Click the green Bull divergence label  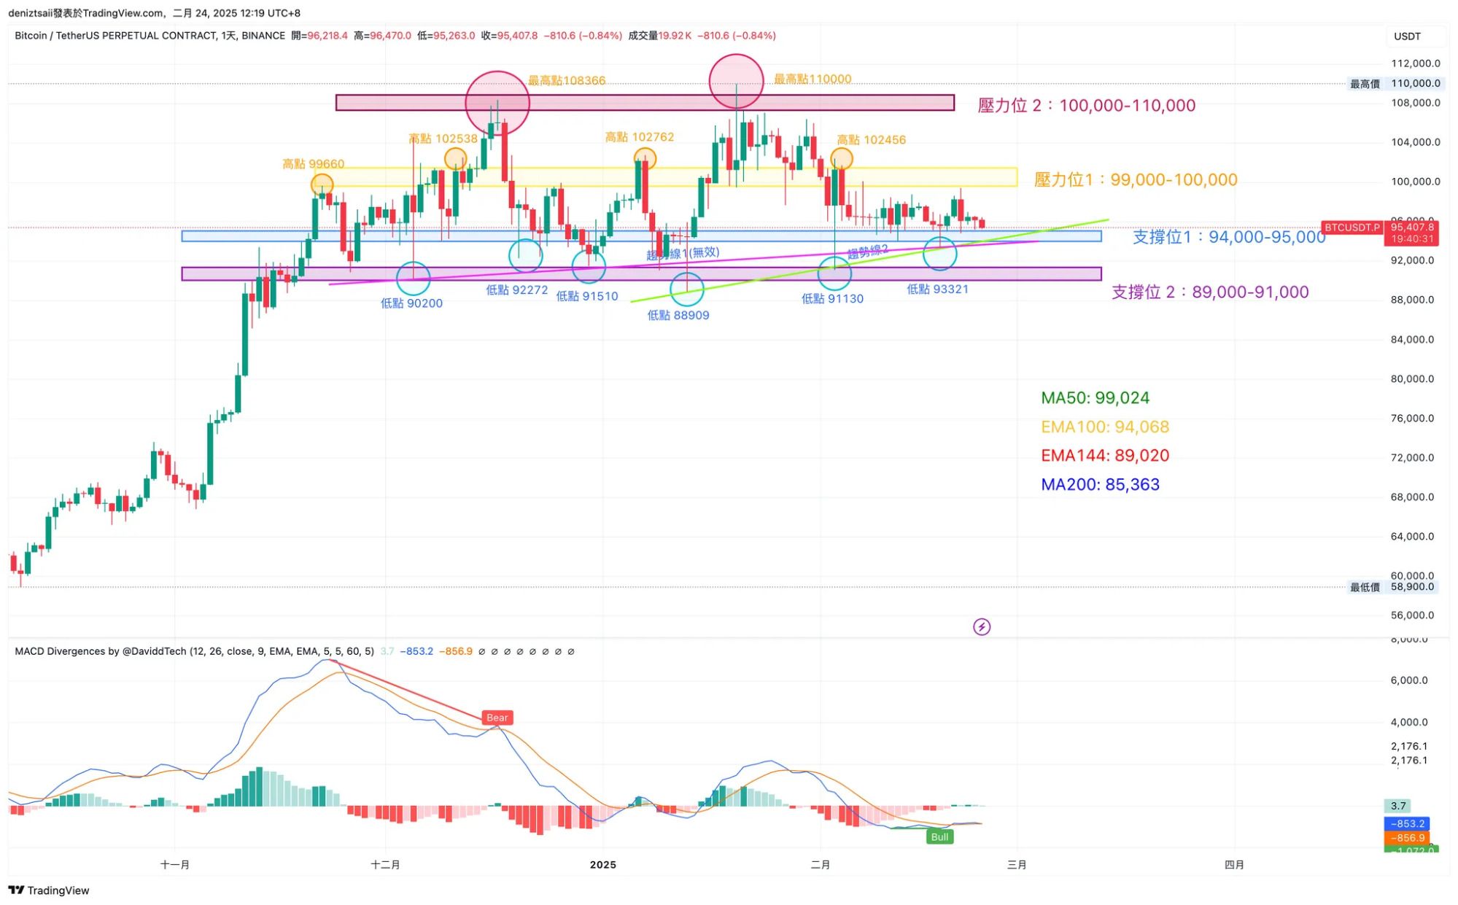(939, 836)
